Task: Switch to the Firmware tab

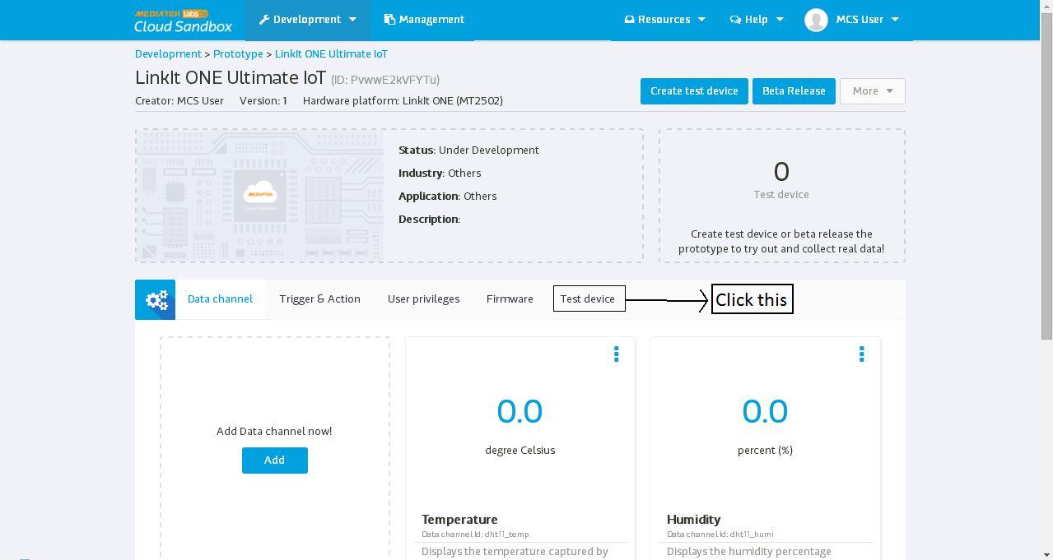Action: pyautogui.click(x=510, y=299)
